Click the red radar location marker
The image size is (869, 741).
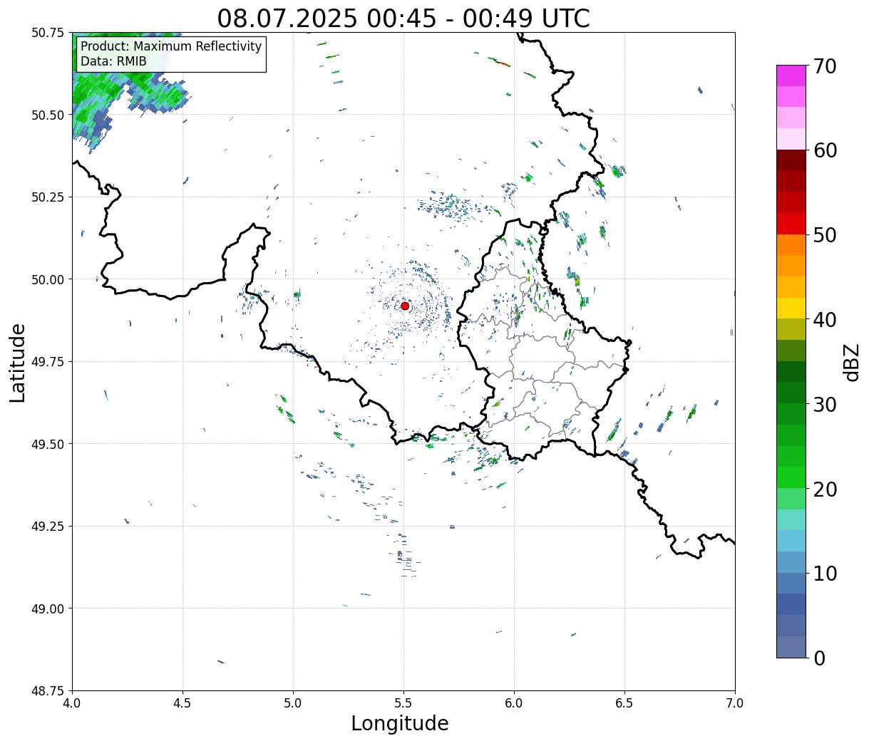pyautogui.click(x=405, y=306)
